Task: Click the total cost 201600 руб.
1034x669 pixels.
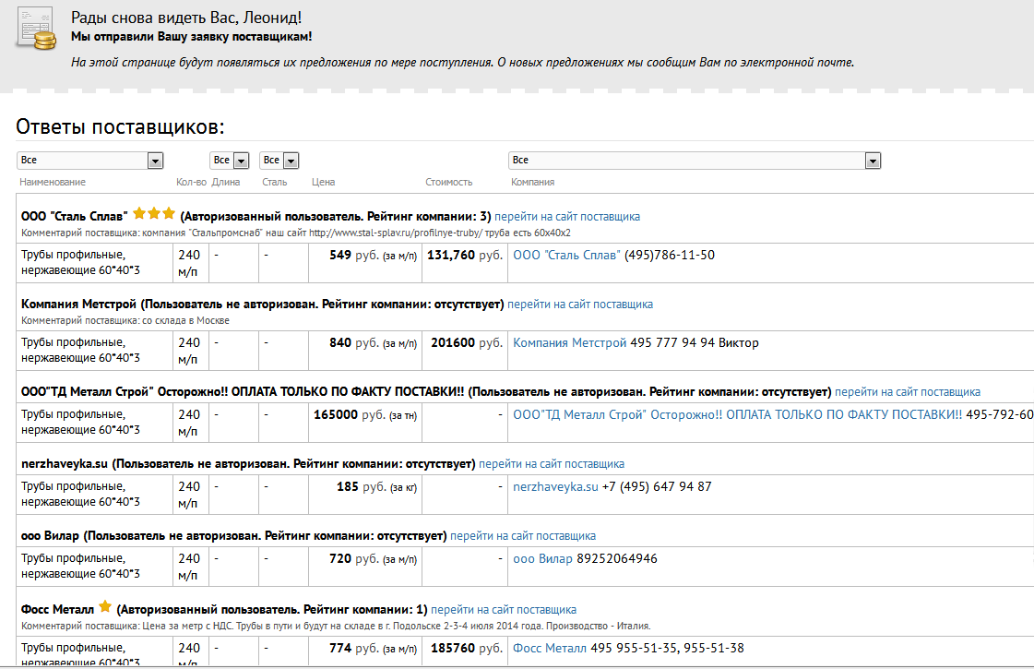Action: 467,343
